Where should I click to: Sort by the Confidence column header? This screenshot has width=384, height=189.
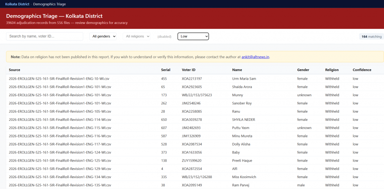click(362, 70)
